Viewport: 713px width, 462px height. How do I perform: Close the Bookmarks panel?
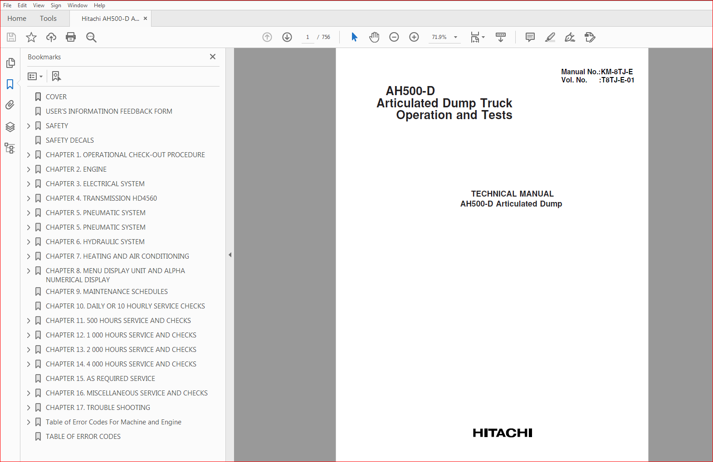click(213, 57)
